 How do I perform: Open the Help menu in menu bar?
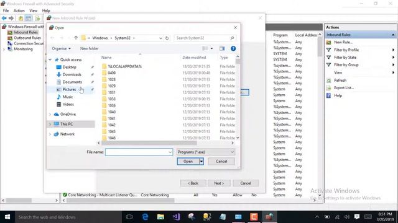46,11
